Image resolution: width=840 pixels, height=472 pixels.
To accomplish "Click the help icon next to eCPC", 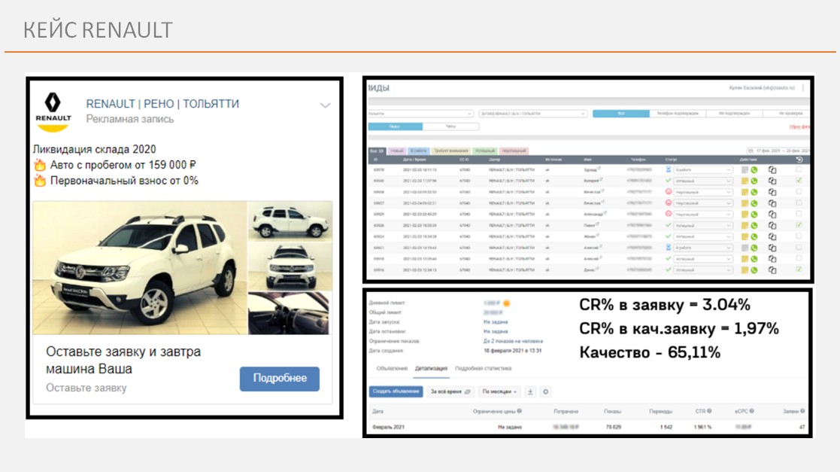I will [x=751, y=411].
